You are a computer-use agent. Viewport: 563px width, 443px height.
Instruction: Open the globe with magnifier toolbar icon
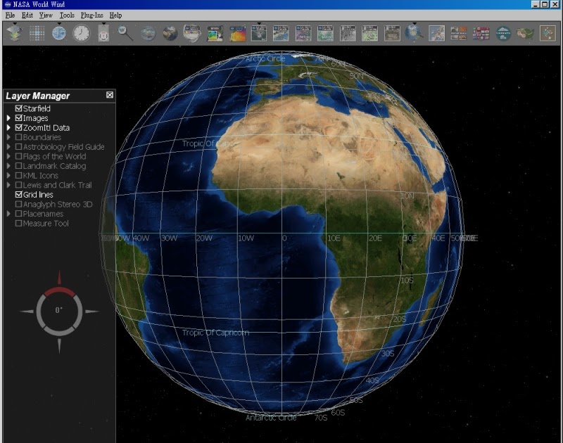414,33
